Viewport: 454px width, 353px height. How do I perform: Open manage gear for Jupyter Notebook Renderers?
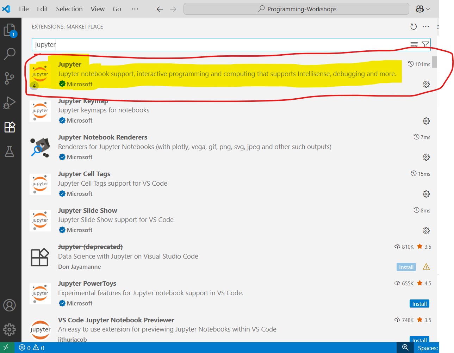click(426, 157)
